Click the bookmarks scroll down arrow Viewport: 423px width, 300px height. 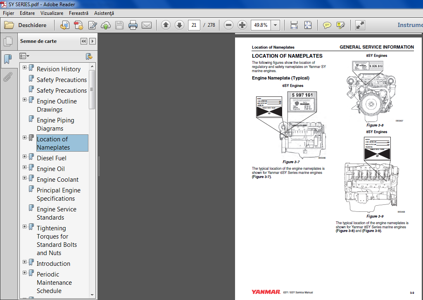[92, 295]
